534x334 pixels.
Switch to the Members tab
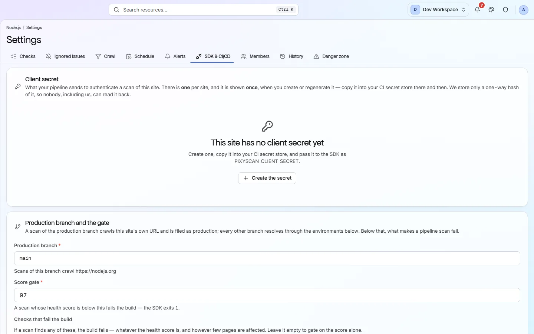255,56
